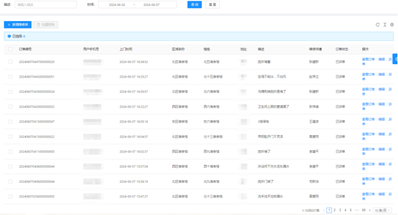Click order number 20240607044700000020

click(37, 62)
